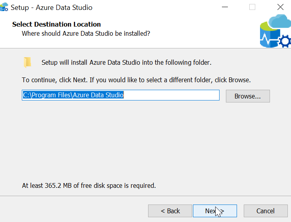The image size is (291, 222).
Task: Click 'Where should Azure Data Studio be installed?' text
Action: tap(86, 33)
